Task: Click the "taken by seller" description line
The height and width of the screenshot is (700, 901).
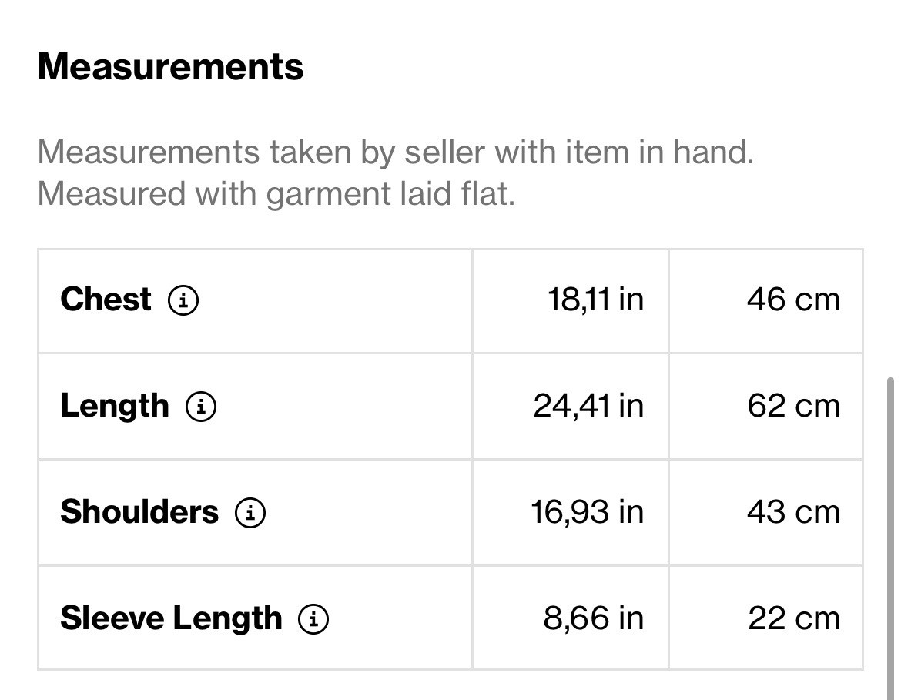Action: (x=395, y=152)
